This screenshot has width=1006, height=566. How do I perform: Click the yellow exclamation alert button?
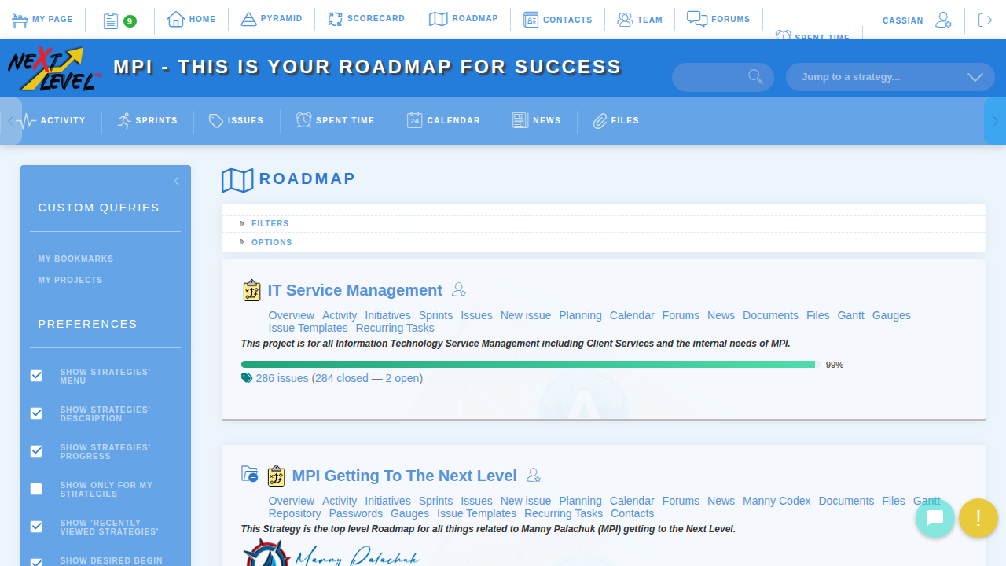point(978,518)
